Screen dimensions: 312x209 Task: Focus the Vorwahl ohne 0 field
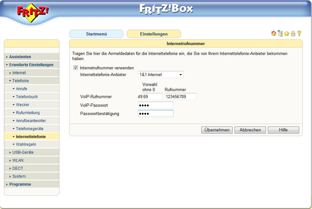point(152,97)
